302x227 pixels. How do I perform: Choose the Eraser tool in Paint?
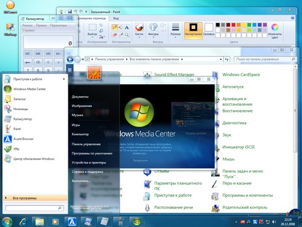click(115, 35)
